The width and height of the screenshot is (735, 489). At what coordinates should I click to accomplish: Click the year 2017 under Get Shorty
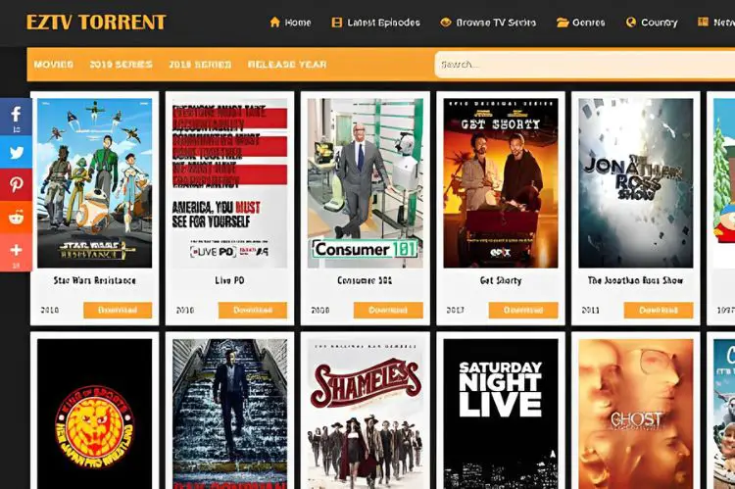click(455, 310)
